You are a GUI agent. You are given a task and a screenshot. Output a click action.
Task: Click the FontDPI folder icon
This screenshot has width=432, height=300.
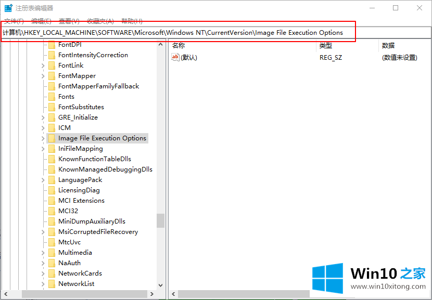[52, 45]
